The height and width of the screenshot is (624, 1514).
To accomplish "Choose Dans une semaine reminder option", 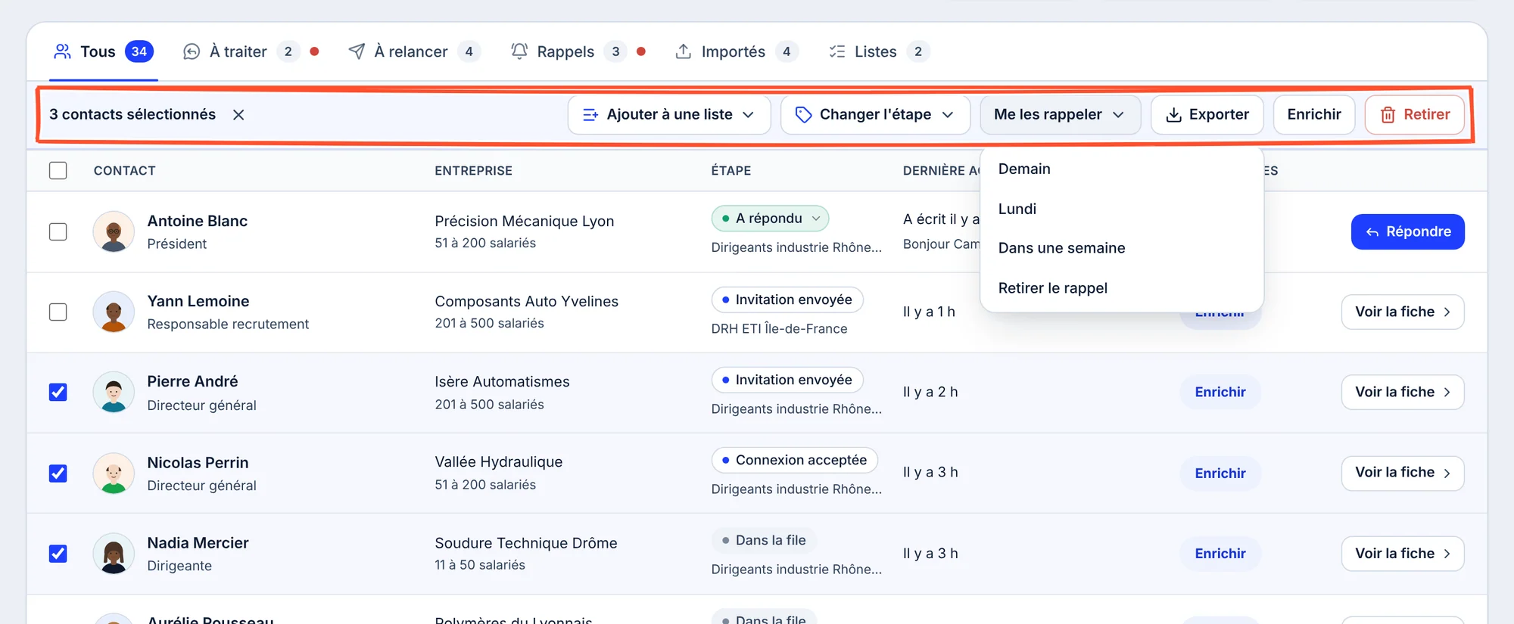I will click(1121, 248).
